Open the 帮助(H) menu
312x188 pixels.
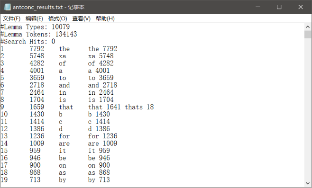click(x=105, y=18)
